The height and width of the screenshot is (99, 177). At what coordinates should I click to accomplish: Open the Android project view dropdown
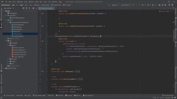[9, 8]
